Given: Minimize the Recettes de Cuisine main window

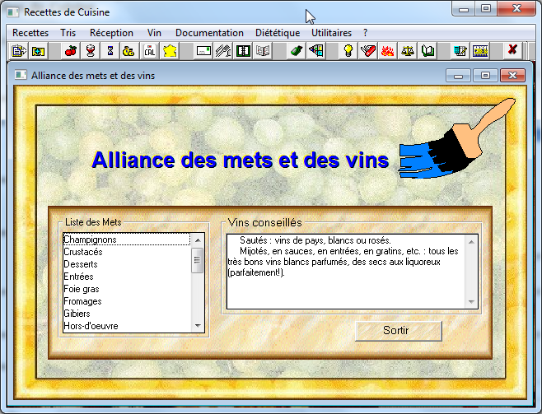Looking at the screenshot, I should pos(464,9).
